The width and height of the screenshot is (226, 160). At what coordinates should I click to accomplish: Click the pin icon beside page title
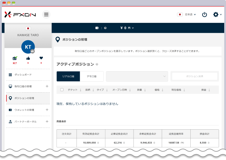click(58, 40)
